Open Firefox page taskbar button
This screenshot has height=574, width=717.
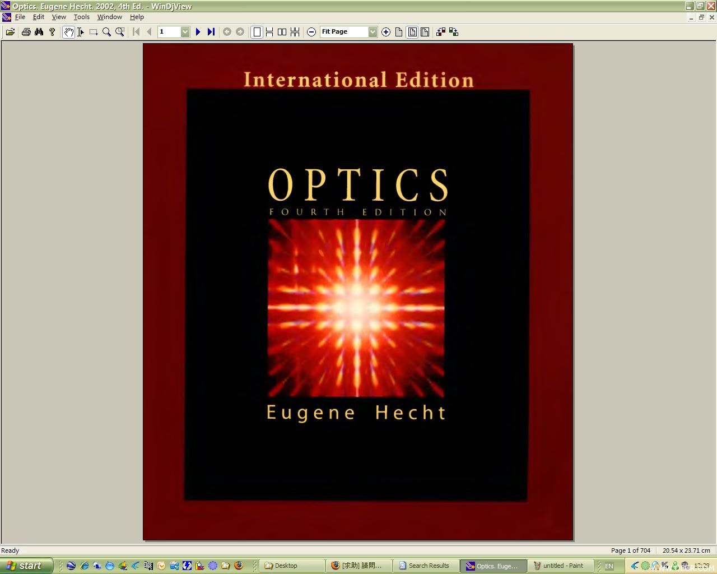(x=360, y=566)
